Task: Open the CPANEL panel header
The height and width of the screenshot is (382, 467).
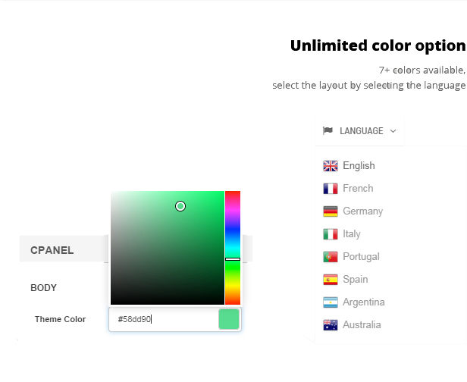Action: (x=52, y=250)
